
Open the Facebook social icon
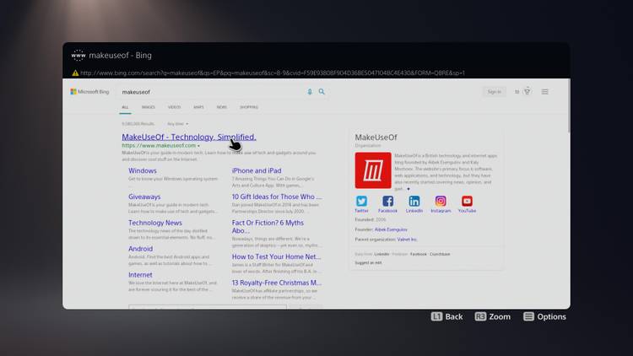[388, 202]
